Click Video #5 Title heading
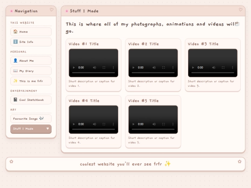Screen dimensions: 251x188 [x=144, y=101]
